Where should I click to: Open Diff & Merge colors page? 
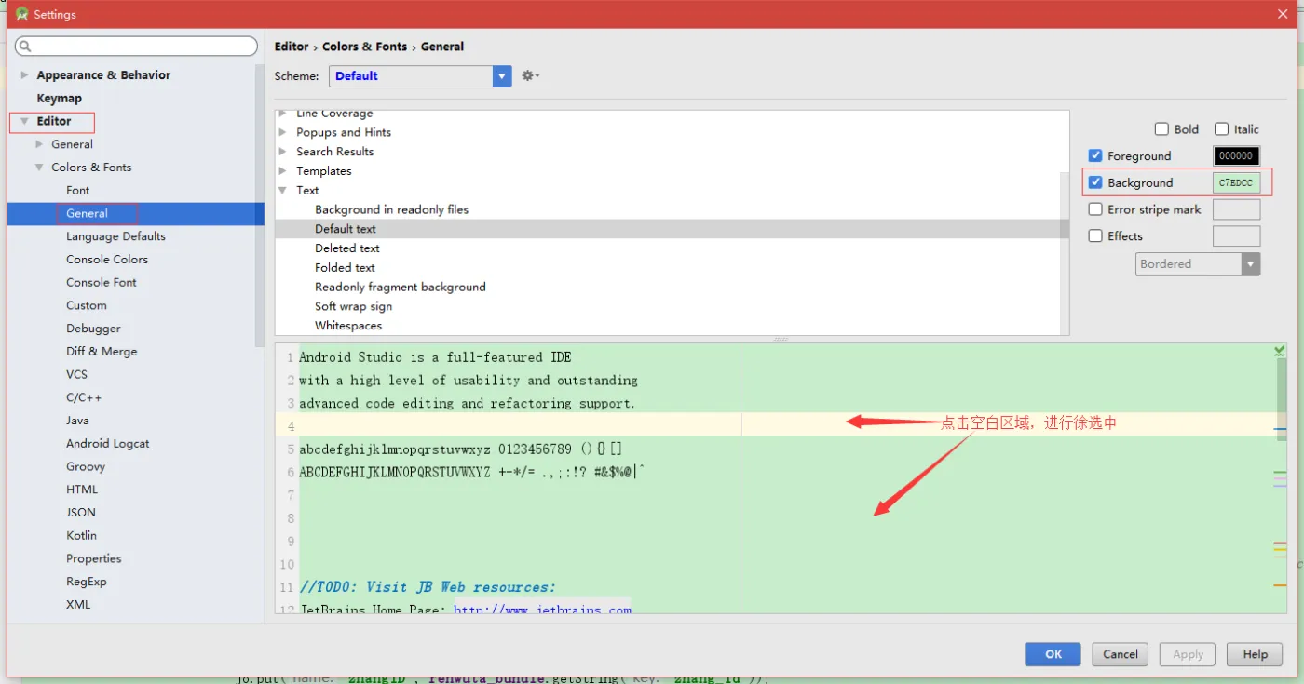[102, 352]
